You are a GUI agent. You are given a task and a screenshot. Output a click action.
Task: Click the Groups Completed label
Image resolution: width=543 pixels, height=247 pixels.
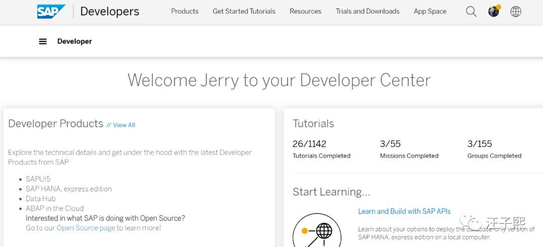[494, 156]
